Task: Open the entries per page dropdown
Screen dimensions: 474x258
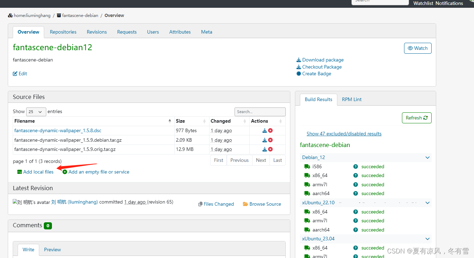Action: point(36,112)
